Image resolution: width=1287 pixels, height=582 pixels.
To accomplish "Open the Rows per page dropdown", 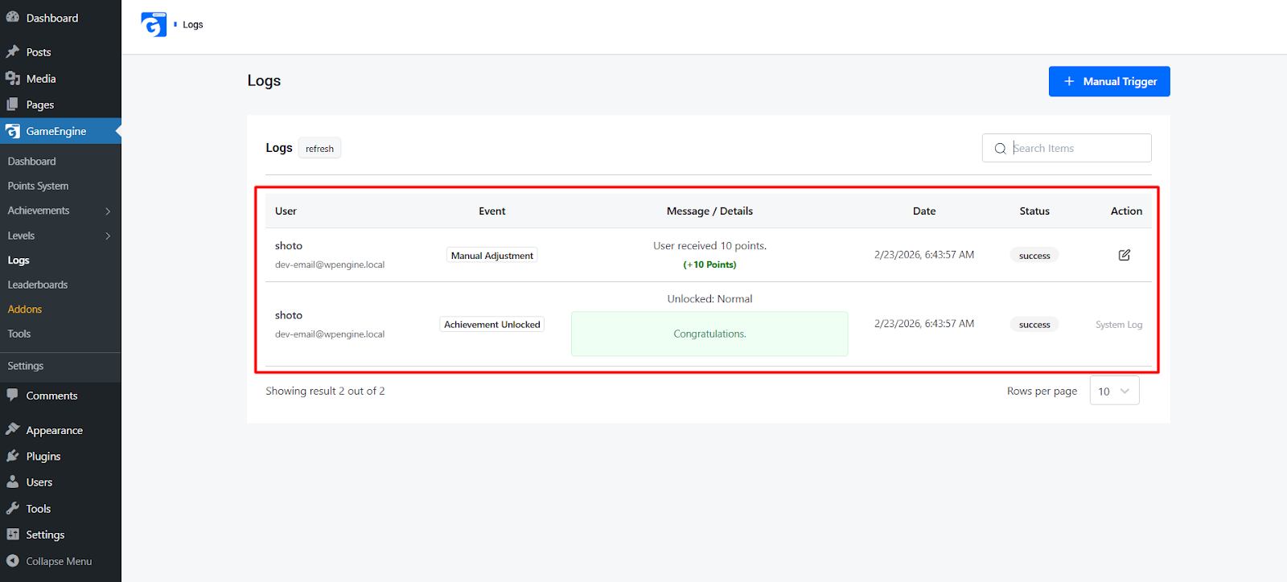I will pos(1114,391).
